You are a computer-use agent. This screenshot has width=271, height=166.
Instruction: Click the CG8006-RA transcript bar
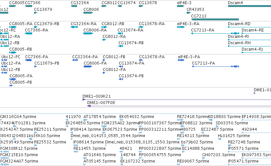[x=88, y=33]
